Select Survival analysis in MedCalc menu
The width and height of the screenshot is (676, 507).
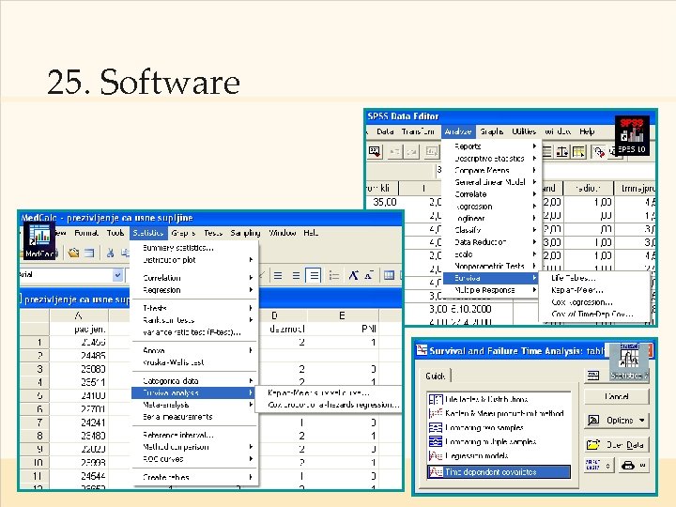click(x=193, y=392)
